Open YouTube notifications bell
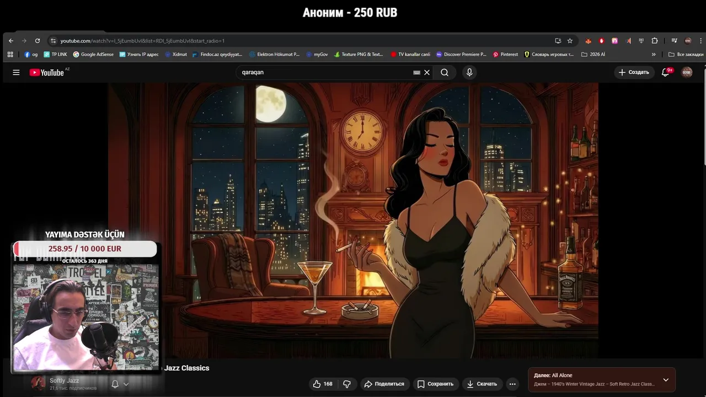 666,72
